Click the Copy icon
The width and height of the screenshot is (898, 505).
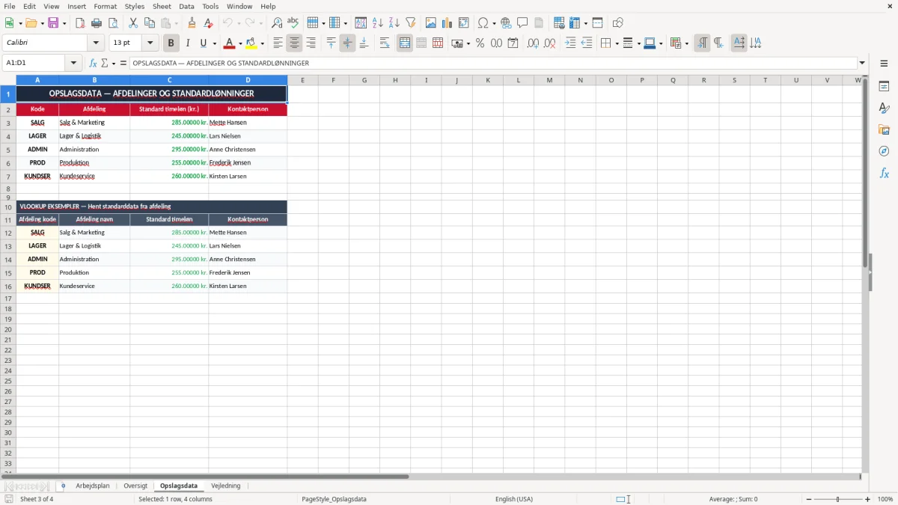pyautogui.click(x=150, y=23)
